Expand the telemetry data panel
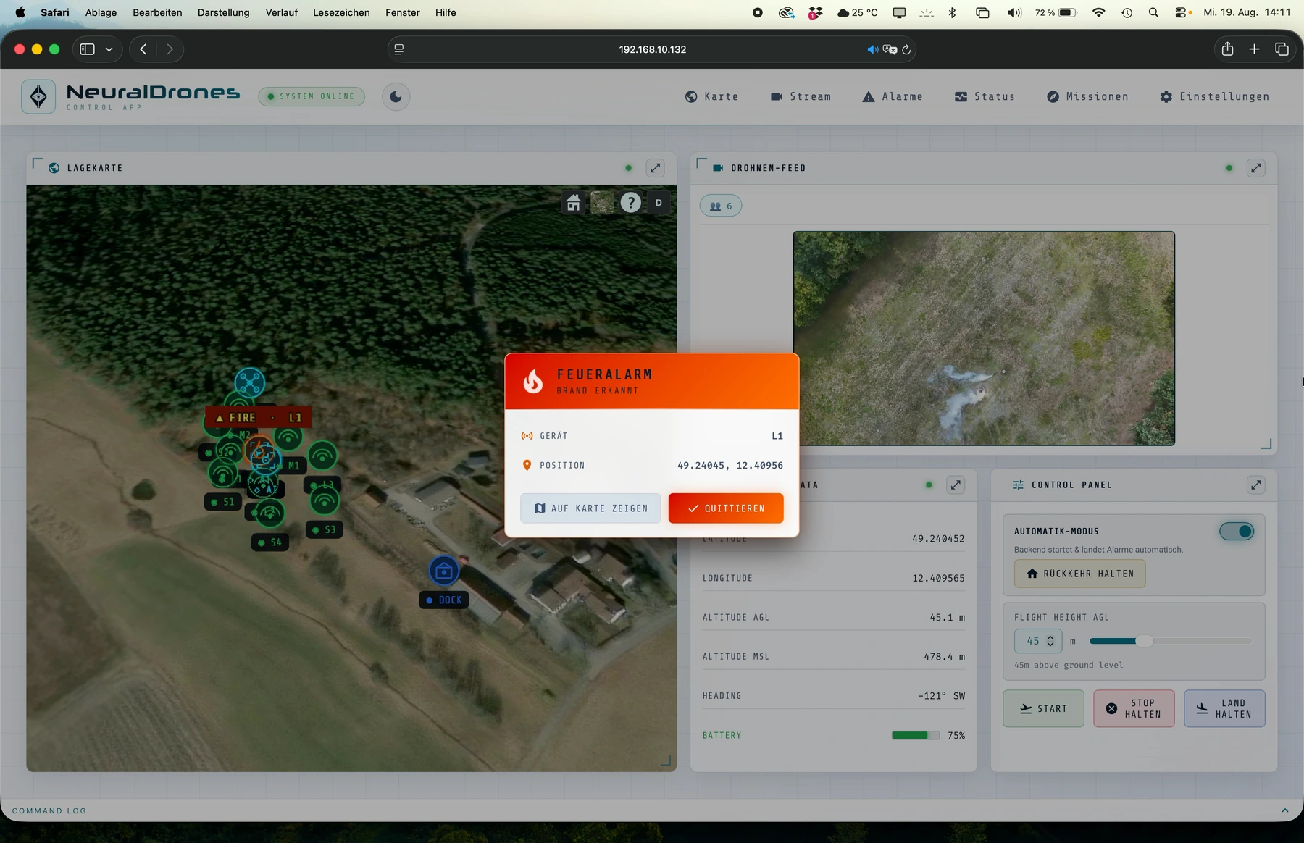The width and height of the screenshot is (1304, 843). click(956, 485)
